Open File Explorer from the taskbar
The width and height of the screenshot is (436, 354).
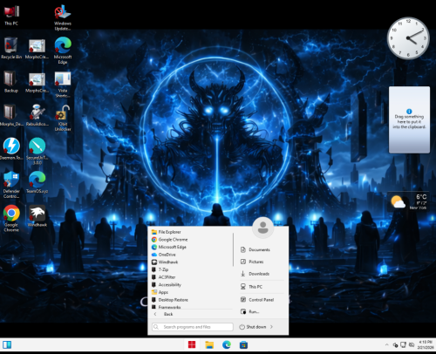[209, 344]
